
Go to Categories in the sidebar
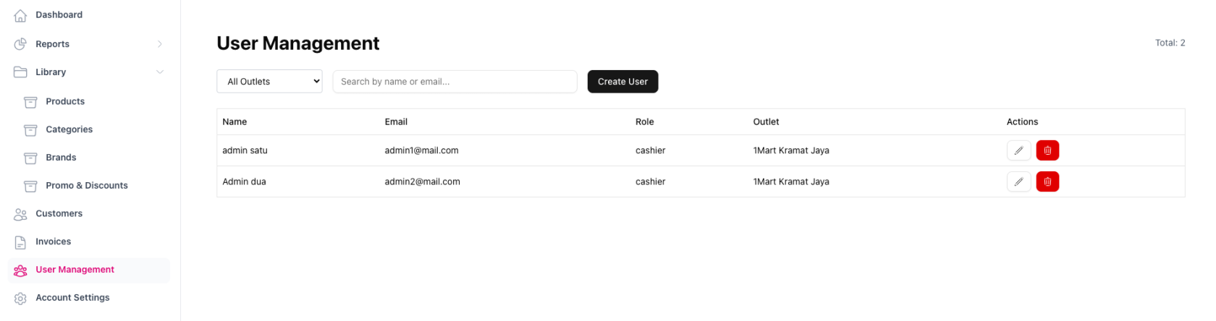[69, 129]
